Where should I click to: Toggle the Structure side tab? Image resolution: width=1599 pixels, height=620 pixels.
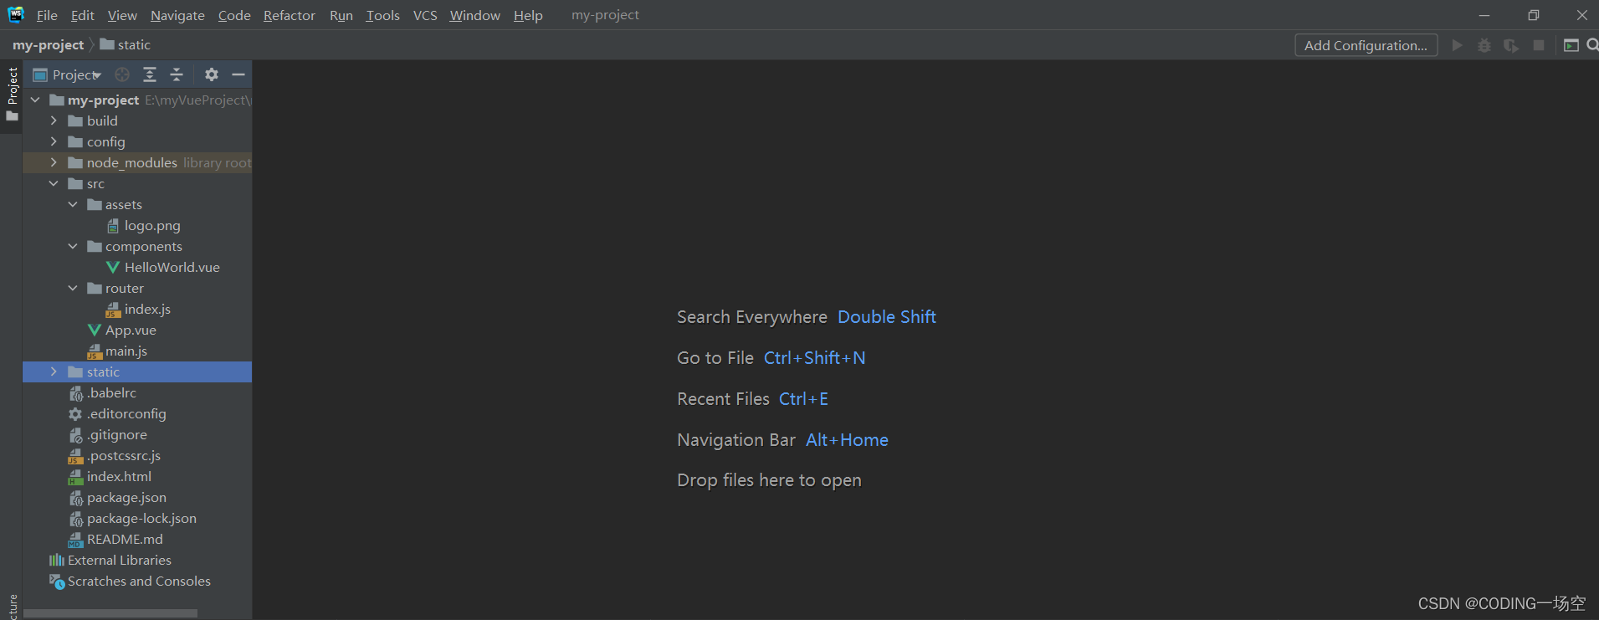pos(12,607)
